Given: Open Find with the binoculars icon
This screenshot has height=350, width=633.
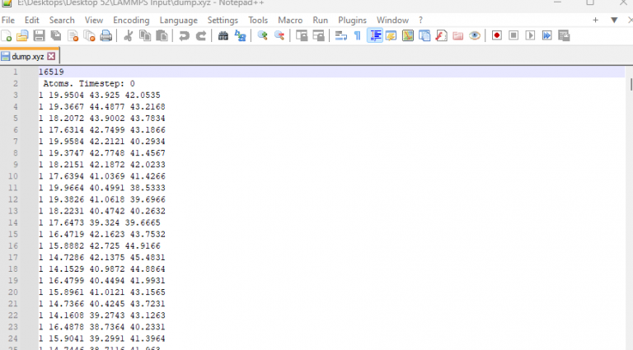Looking at the screenshot, I should 223,35.
